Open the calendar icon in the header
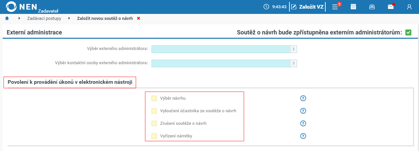 click(x=354, y=7)
